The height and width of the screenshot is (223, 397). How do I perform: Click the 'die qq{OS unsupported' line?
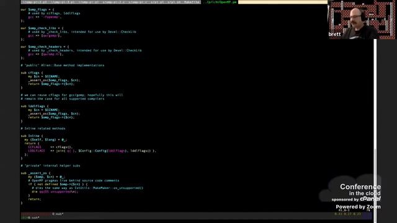click(x=55, y=191)
